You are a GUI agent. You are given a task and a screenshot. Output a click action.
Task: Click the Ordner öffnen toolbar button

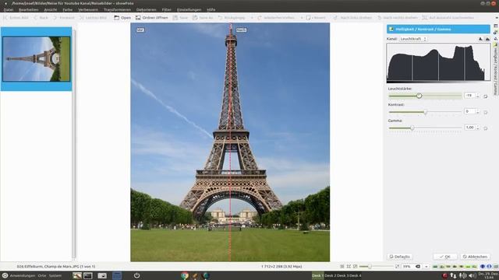click(x=152, y=18)
